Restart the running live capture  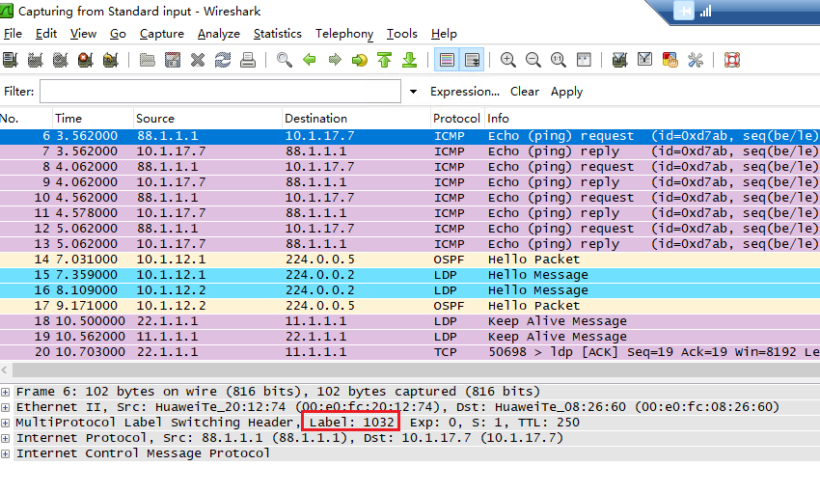(110, 60)
